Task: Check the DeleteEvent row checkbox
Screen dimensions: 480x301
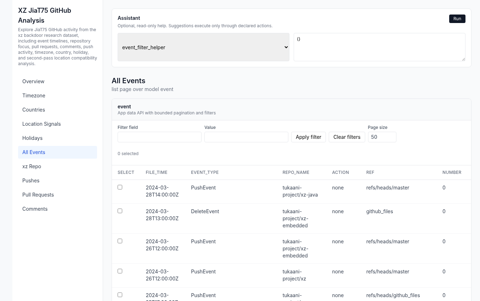Action: pos(120,211)
